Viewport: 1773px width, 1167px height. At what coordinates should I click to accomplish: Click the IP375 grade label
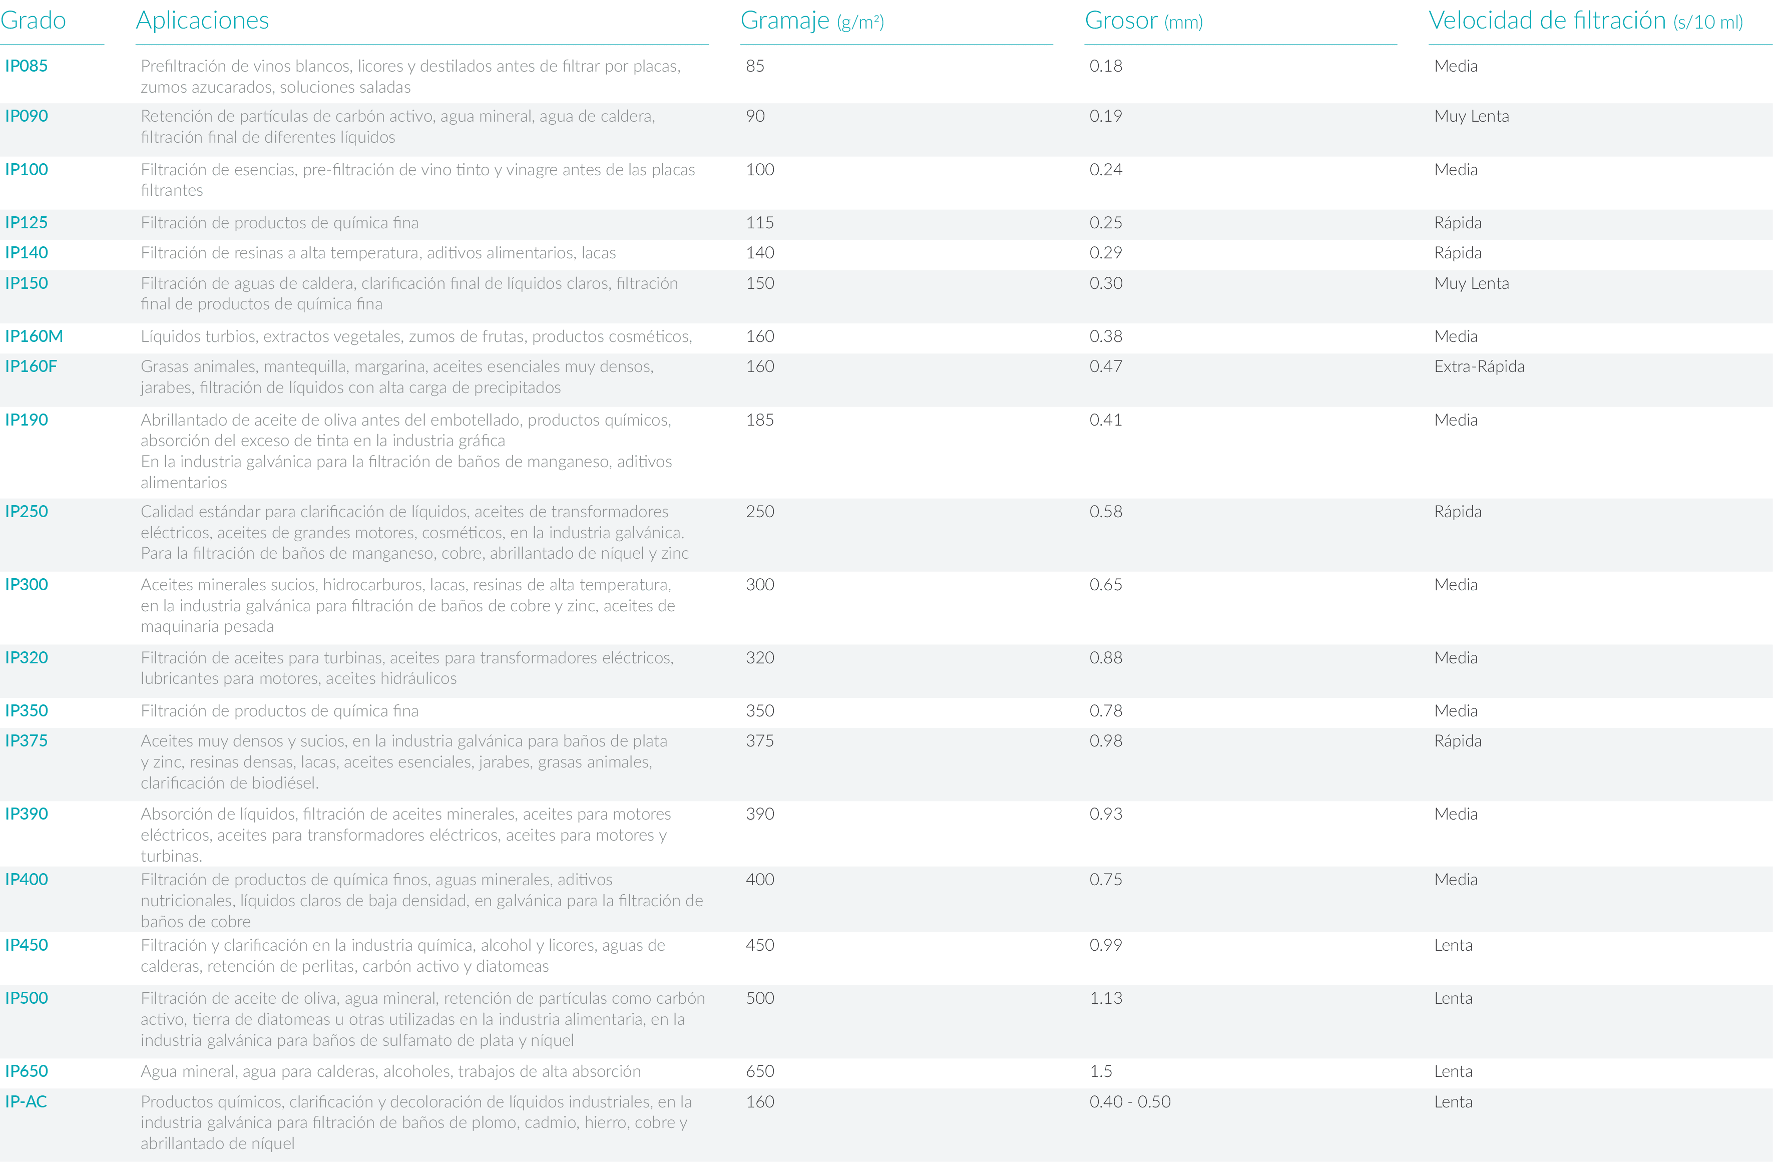click(26, 741)
